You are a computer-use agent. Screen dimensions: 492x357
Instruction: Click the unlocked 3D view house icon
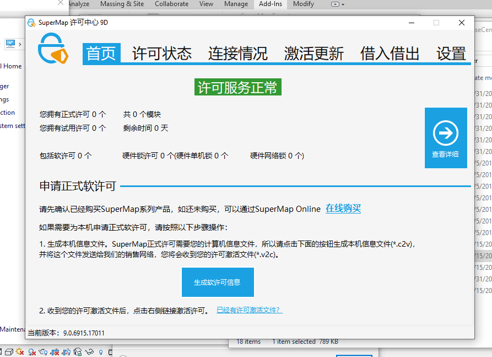(x=78, y=351)
